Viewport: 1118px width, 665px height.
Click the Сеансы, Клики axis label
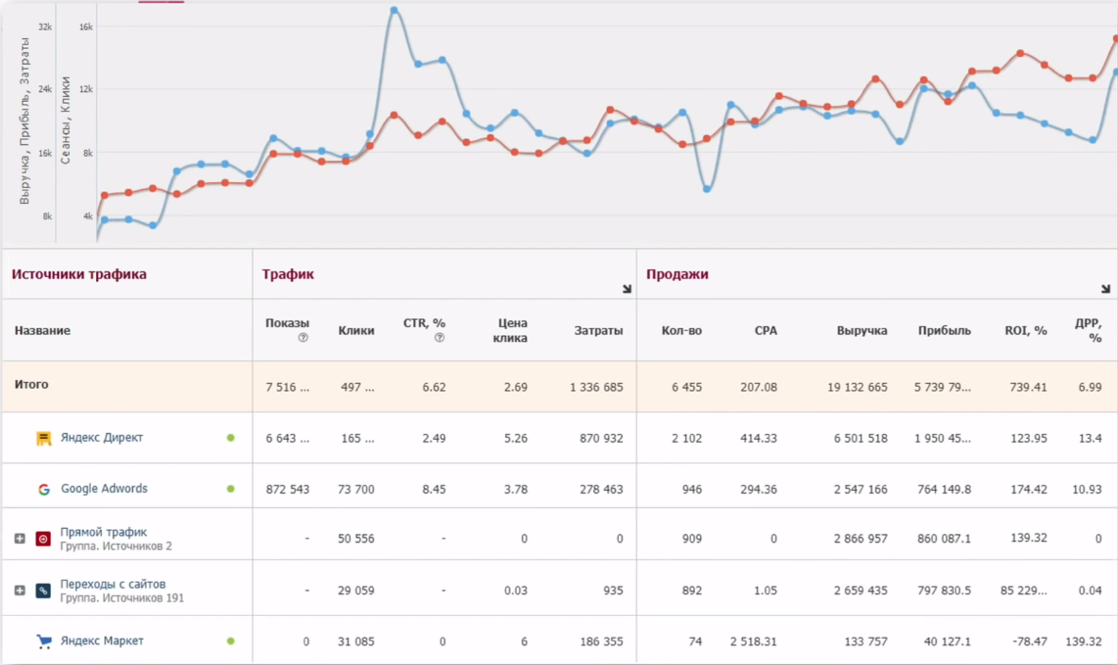65,120
